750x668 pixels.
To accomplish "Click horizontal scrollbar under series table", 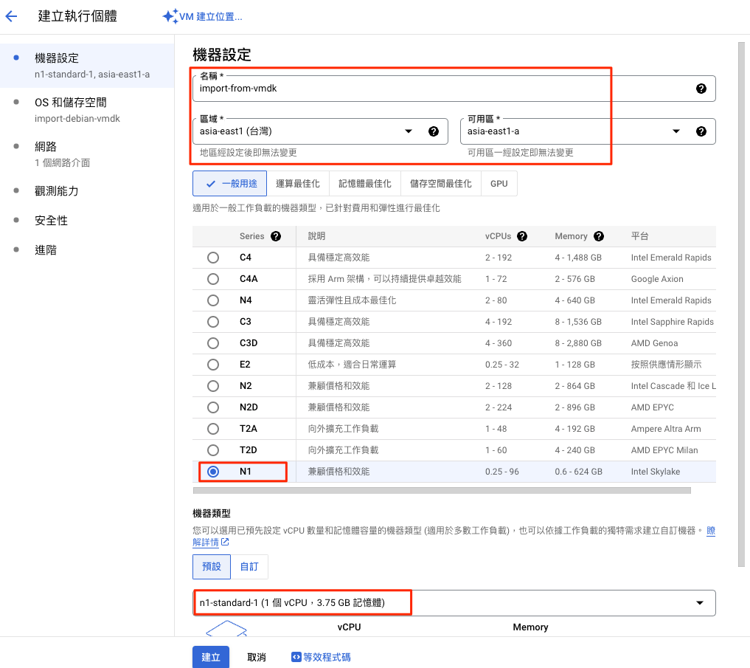I will (442, 490).
